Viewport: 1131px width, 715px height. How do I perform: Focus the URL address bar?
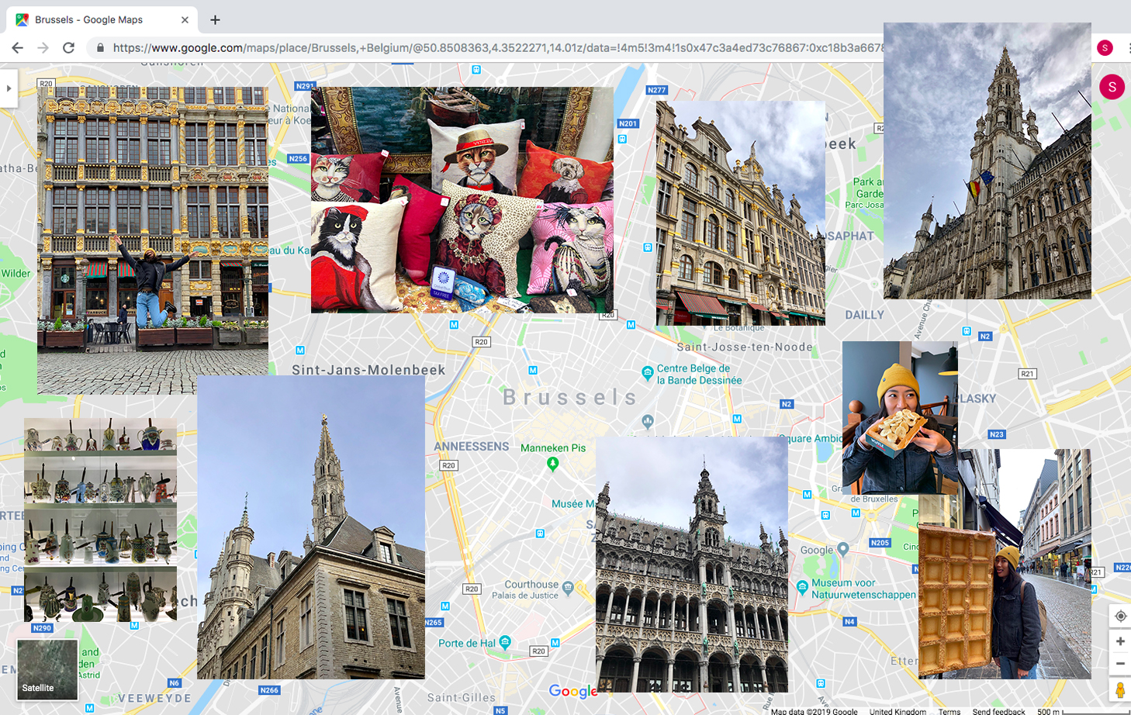coord(496,48)
